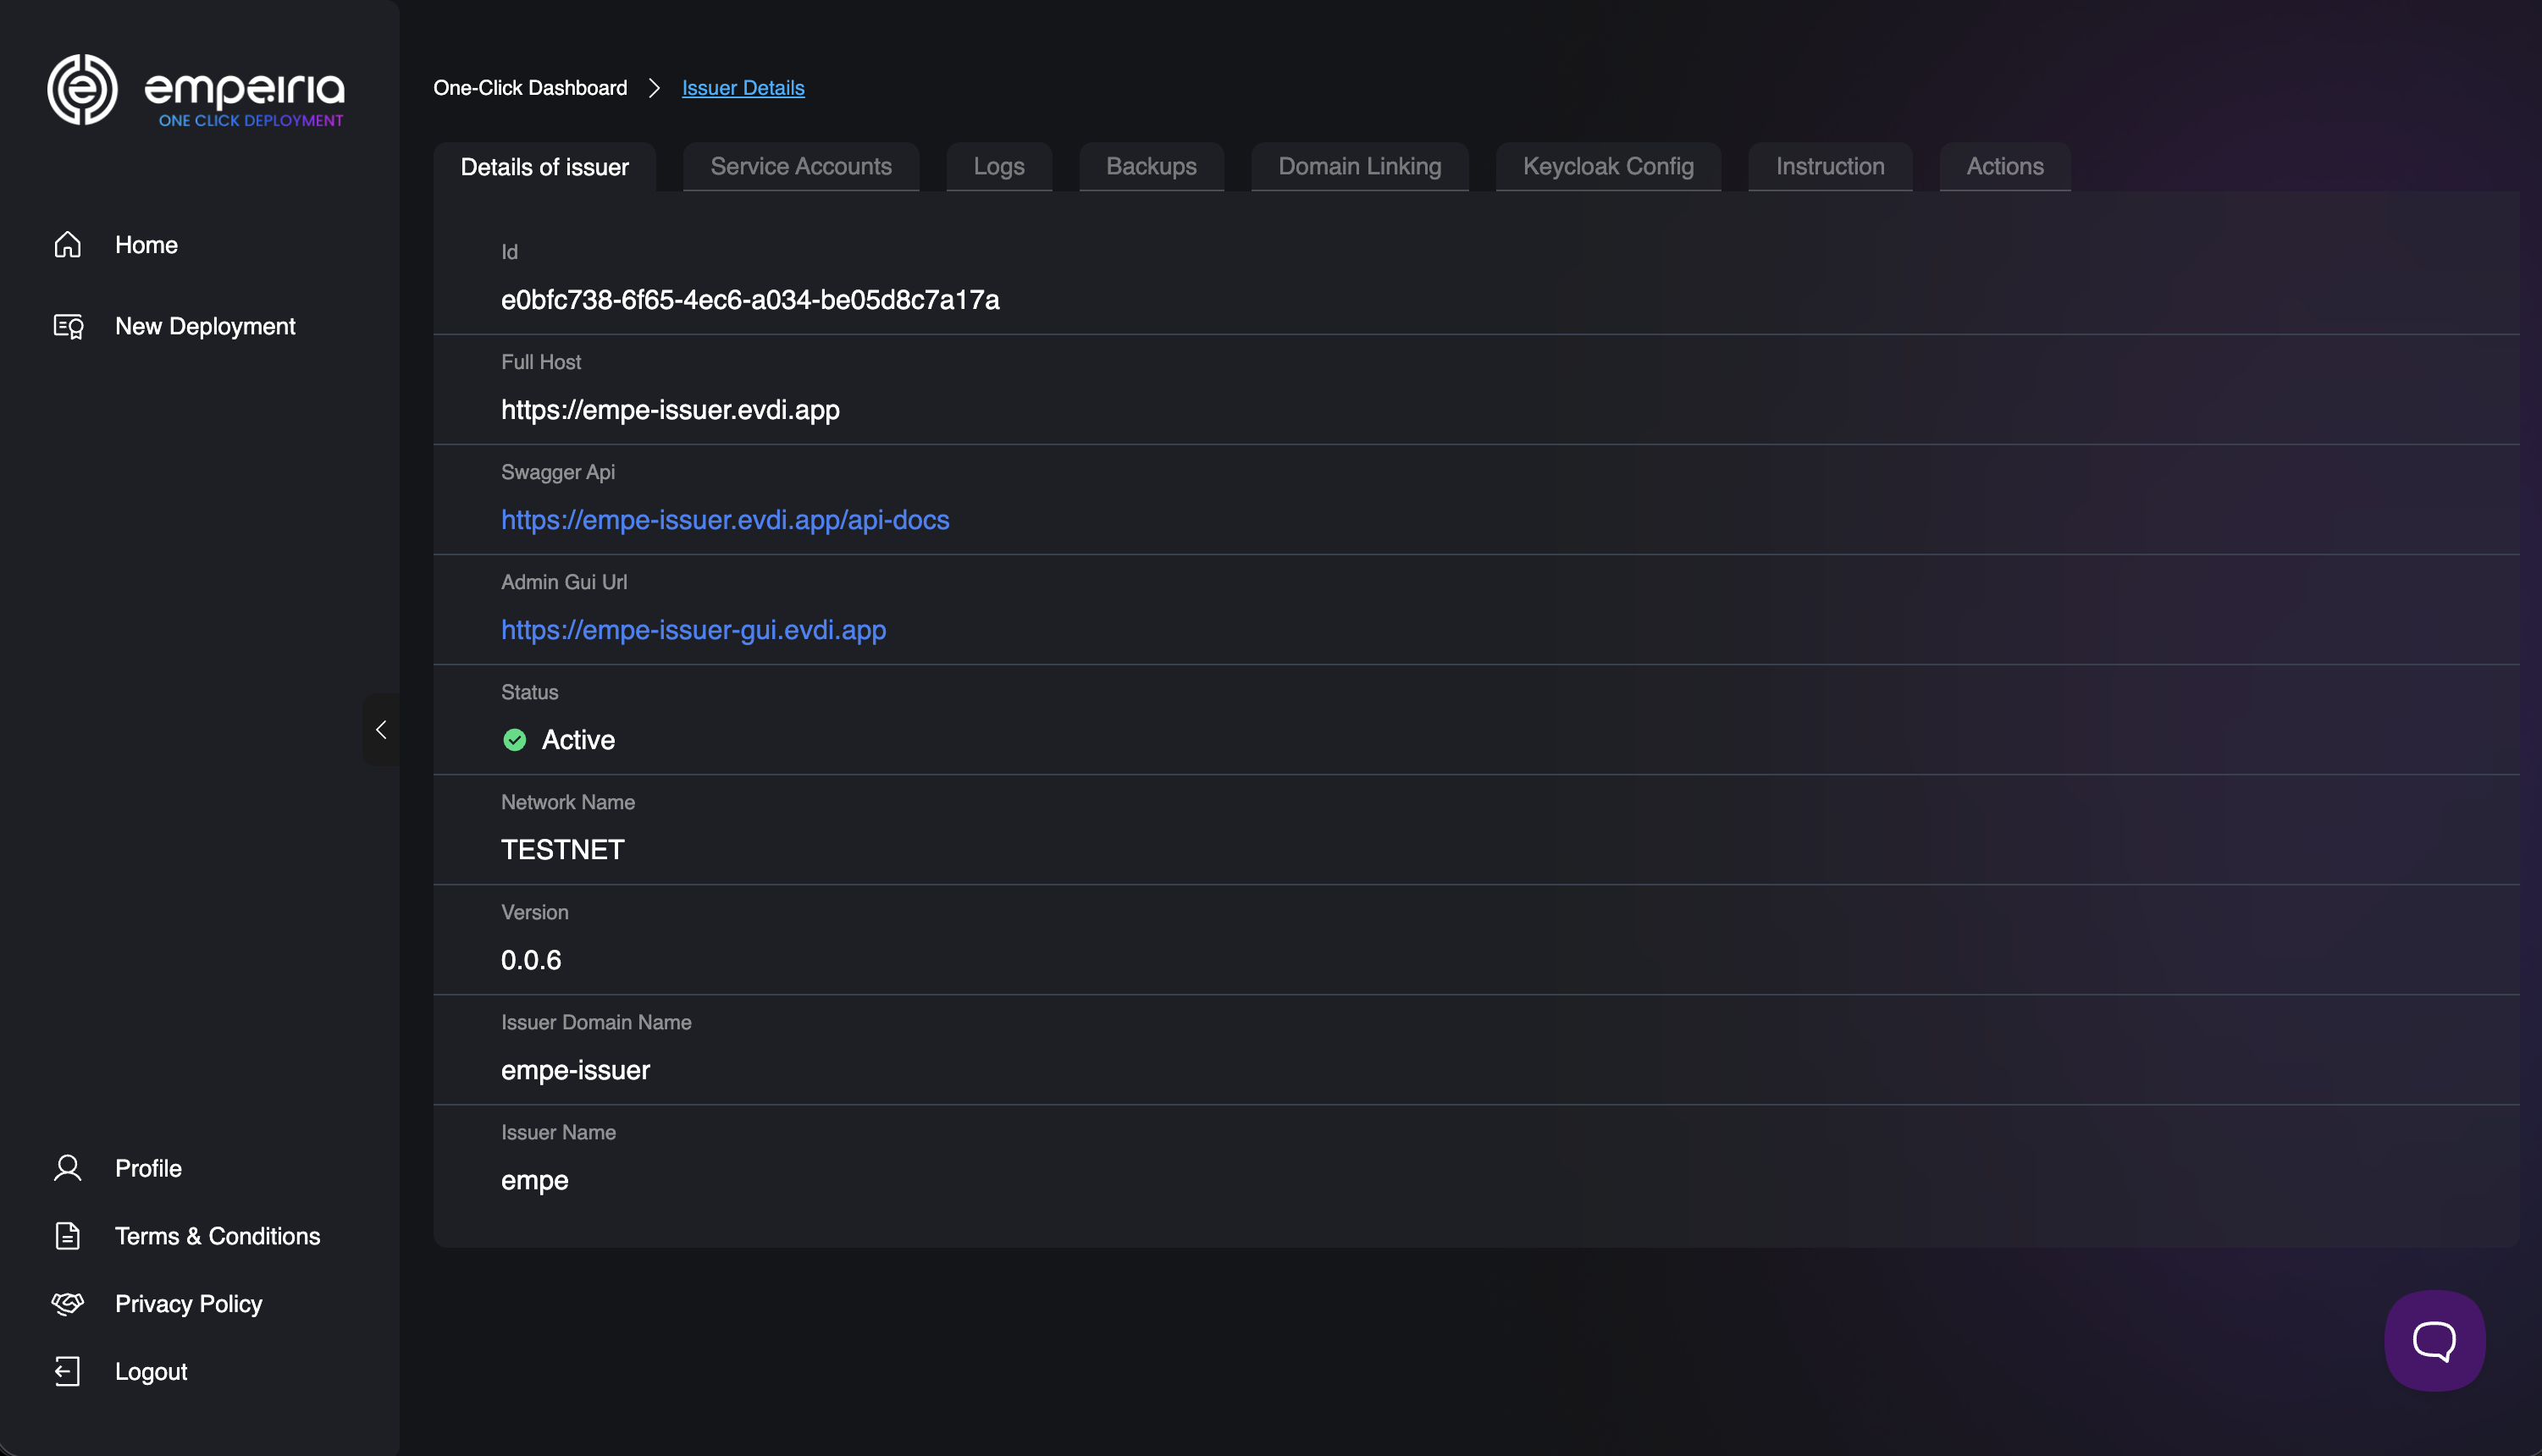This screenshot has width=2542, height=1456.
Task: Open New Deployment in the sidebar
Action: coord(205,327)
